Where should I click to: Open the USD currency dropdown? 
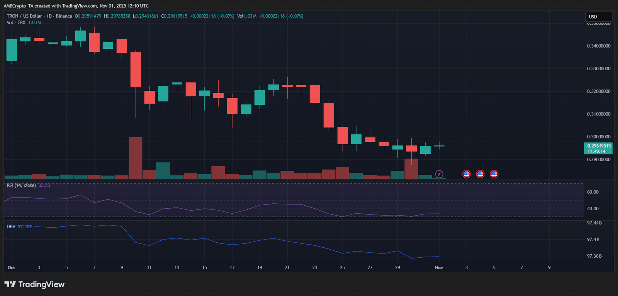(x=599, y=17)
